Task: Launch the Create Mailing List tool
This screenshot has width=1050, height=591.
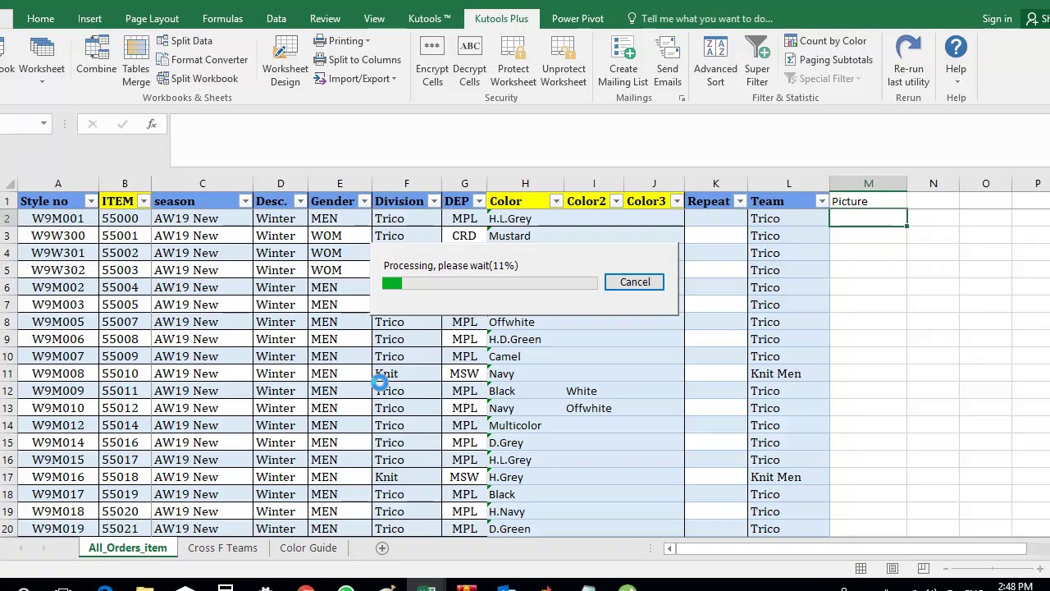Action: [623, 62]
